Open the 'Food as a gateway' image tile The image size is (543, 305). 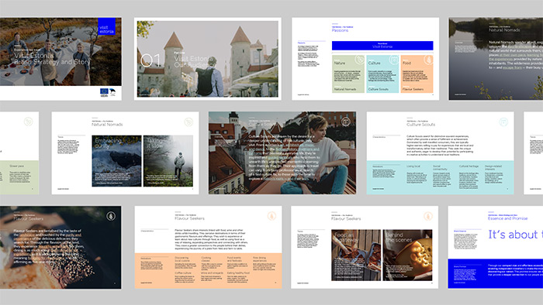point(356,255)
